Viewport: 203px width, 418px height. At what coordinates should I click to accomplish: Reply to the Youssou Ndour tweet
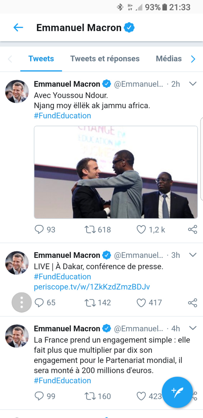pos(39,229)
